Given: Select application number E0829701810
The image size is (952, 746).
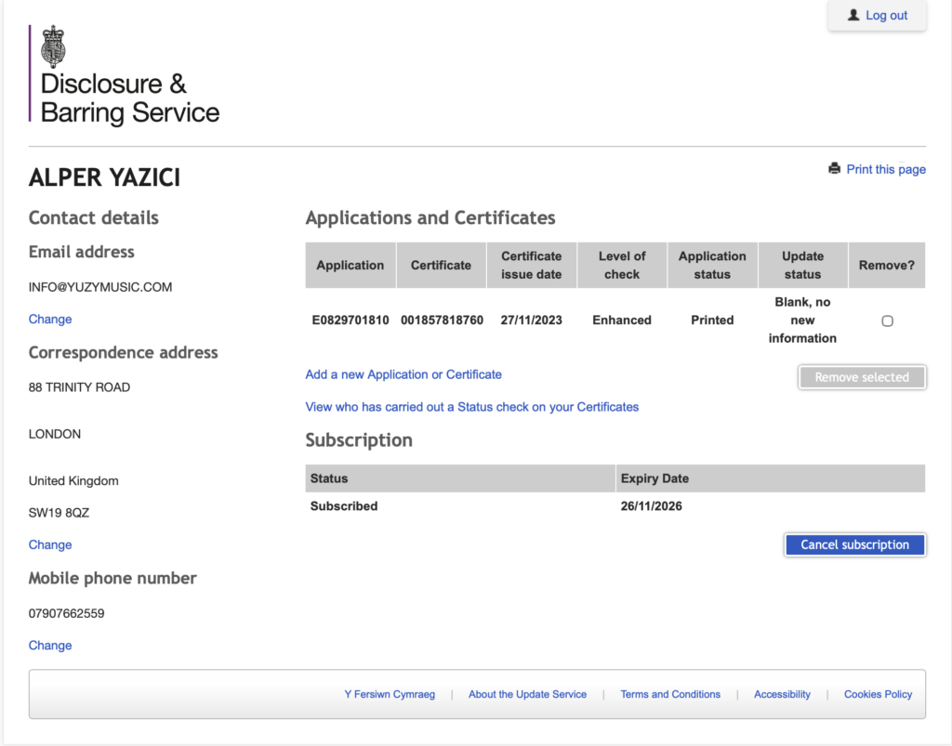Looking at the screenshot, I should 350,321.
